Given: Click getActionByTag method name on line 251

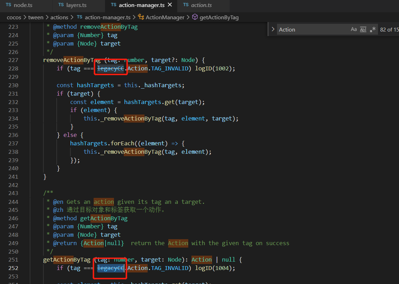Looking at the screenshot, I should coord(67,259).
